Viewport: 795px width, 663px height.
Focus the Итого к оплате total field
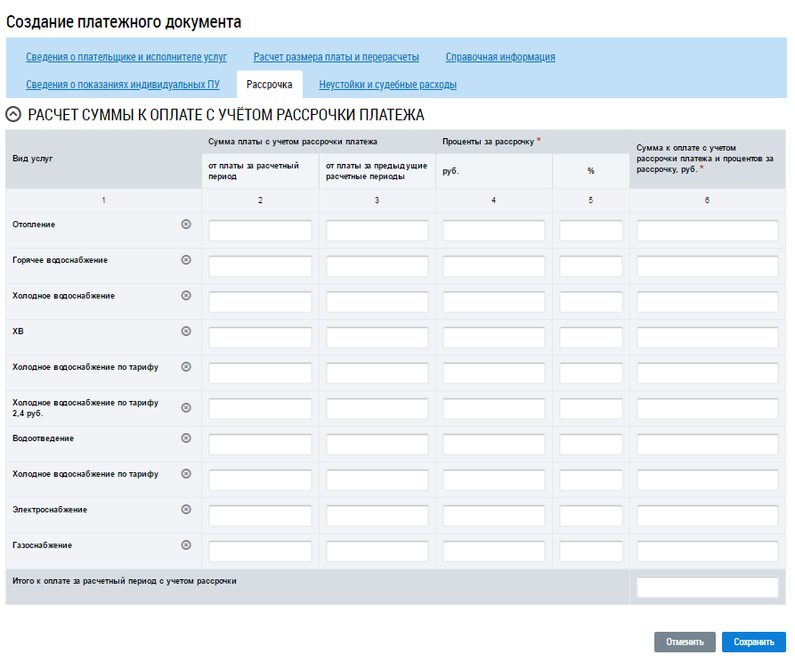[707, 587]
